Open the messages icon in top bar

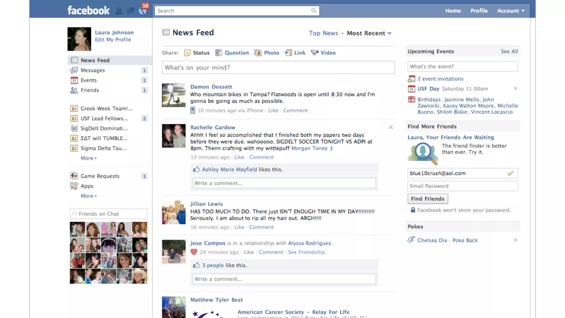click(x=130, y=11)
